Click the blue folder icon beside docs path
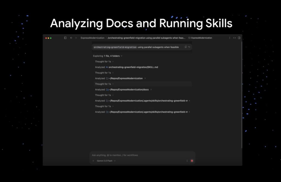 107,89
